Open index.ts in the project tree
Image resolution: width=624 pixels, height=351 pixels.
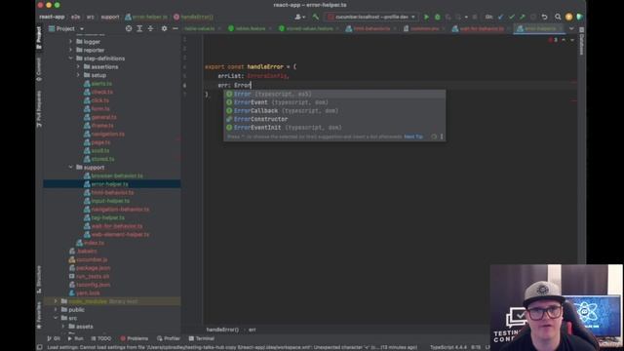click(91, 243)
